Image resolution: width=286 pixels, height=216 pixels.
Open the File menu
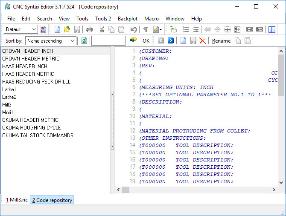point(11,19)
